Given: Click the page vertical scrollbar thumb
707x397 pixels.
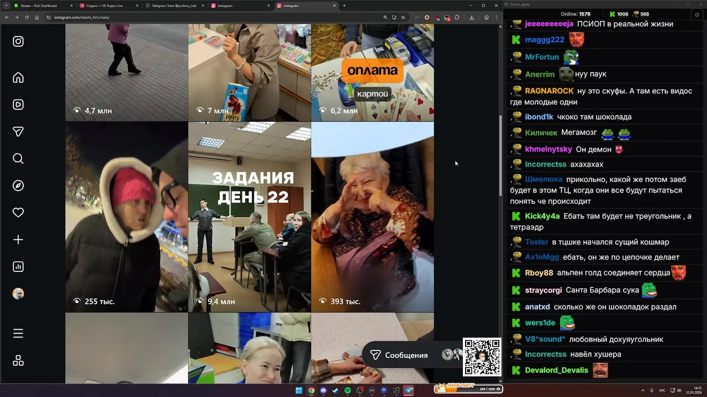Looking at the screenshot, I should pos(500,155).
